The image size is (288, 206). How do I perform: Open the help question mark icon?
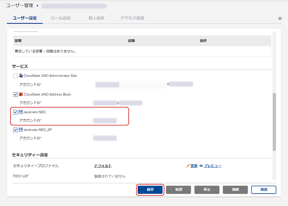point(280,19)
